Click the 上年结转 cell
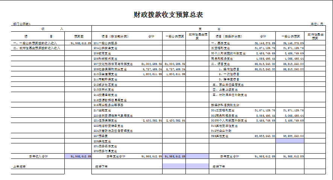 (19, 166)
